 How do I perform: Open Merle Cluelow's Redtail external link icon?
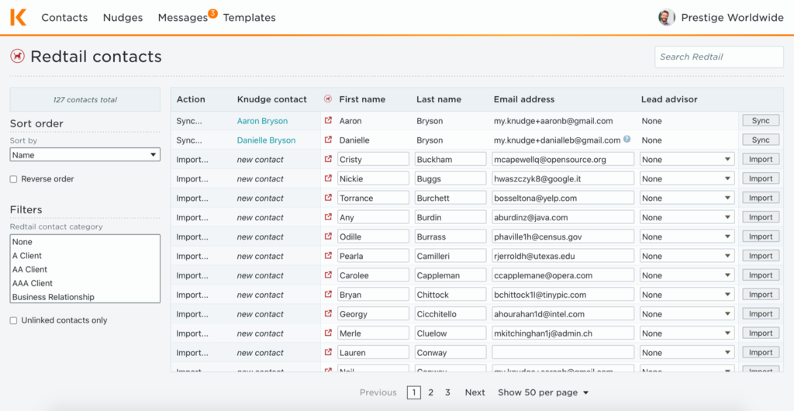(328, 333)
